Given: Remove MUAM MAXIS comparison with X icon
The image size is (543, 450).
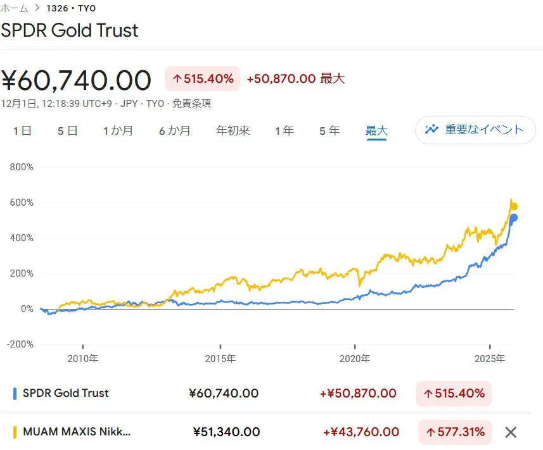Looking at the screenshot, I should click(511, 432).
